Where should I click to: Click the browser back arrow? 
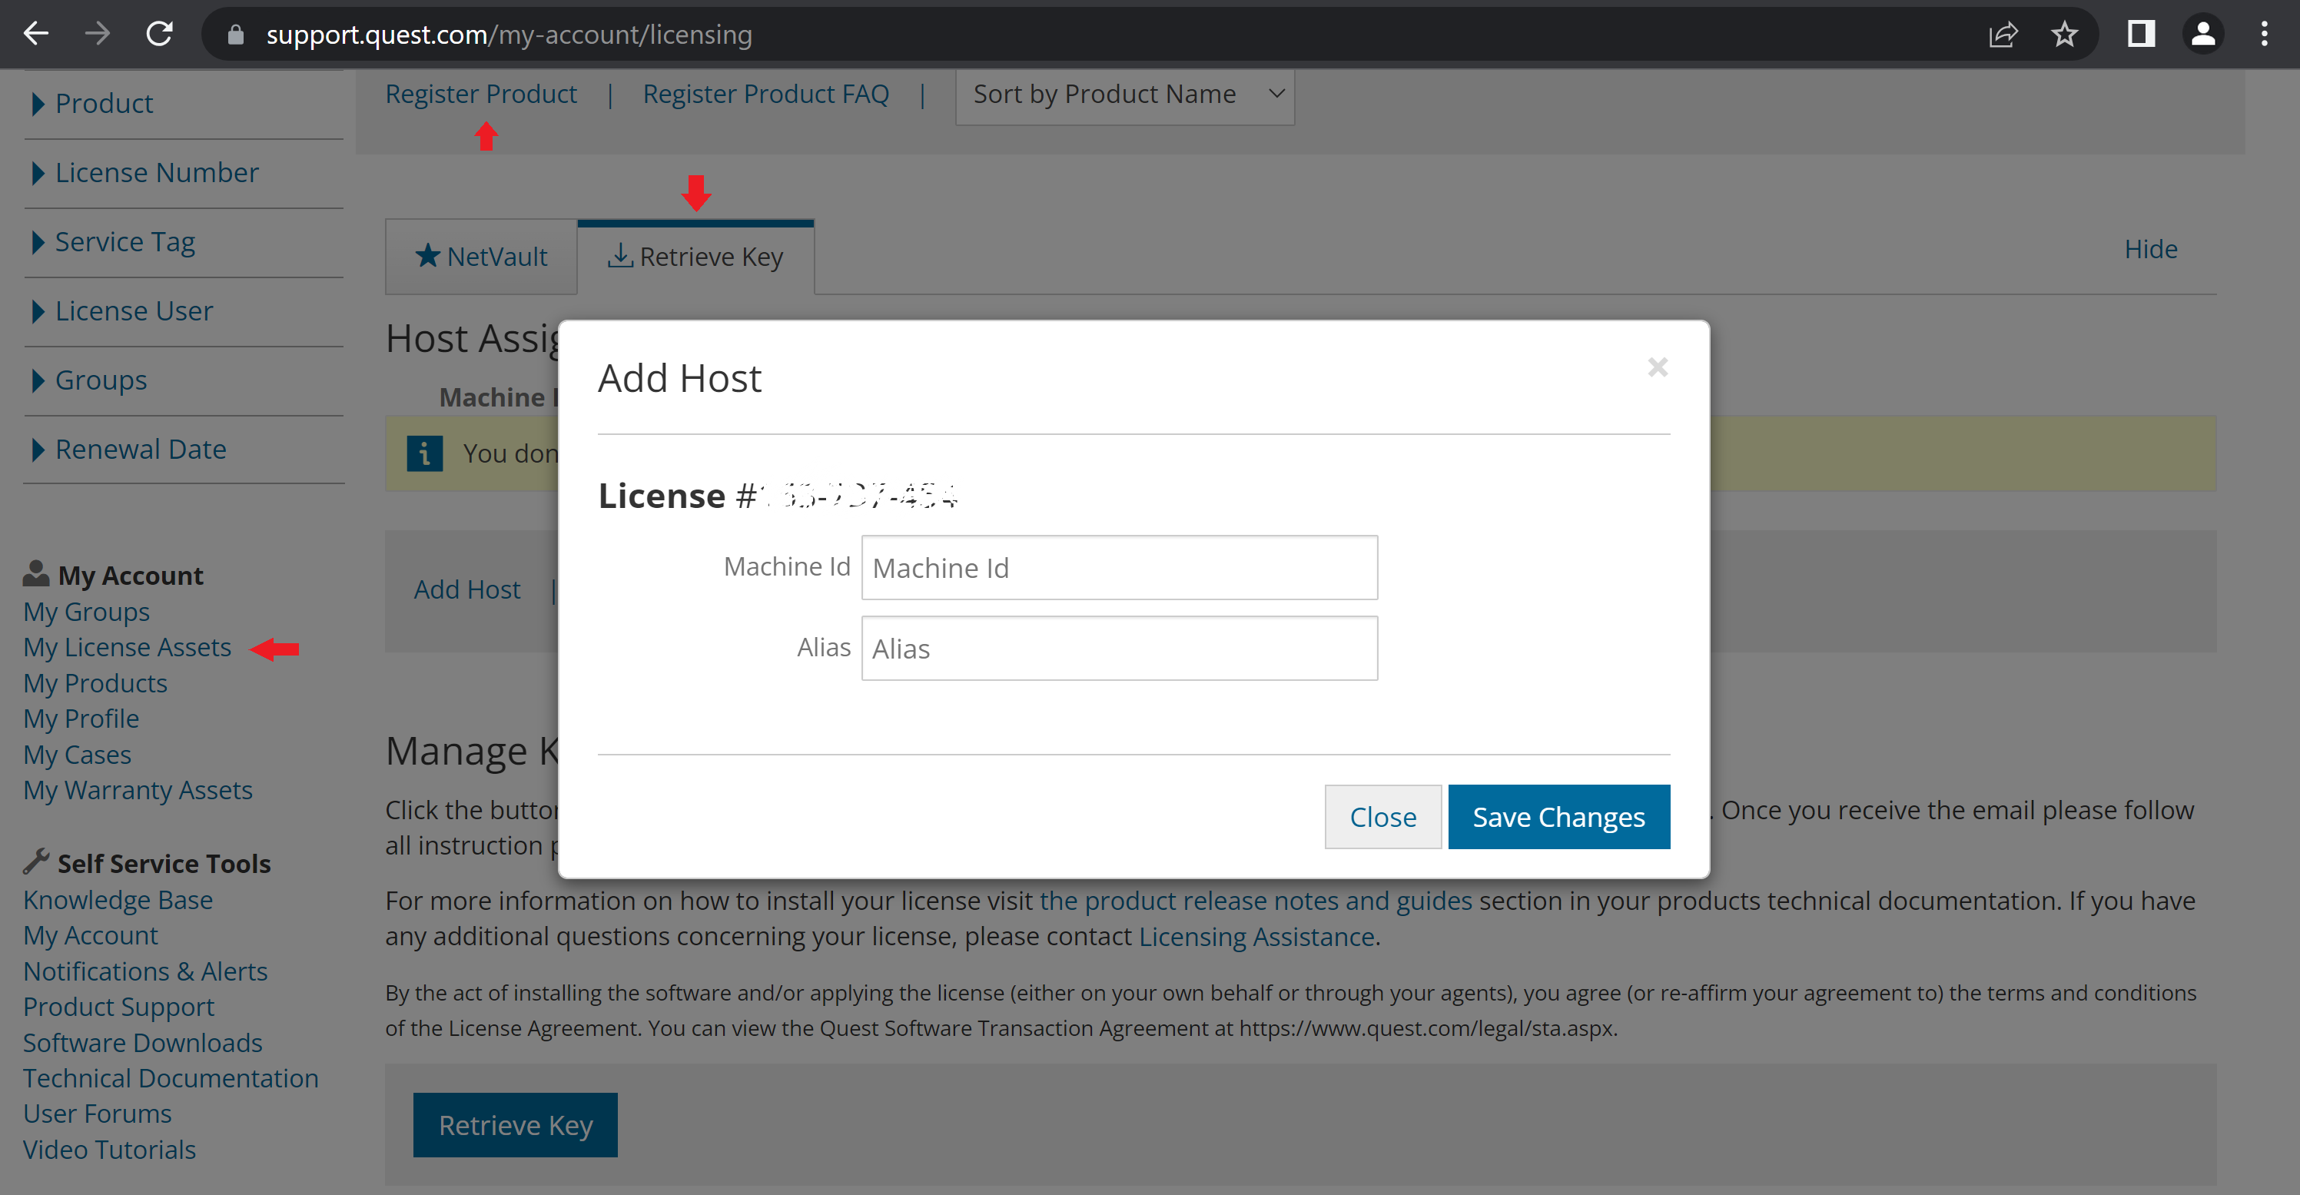pos(35,34)
